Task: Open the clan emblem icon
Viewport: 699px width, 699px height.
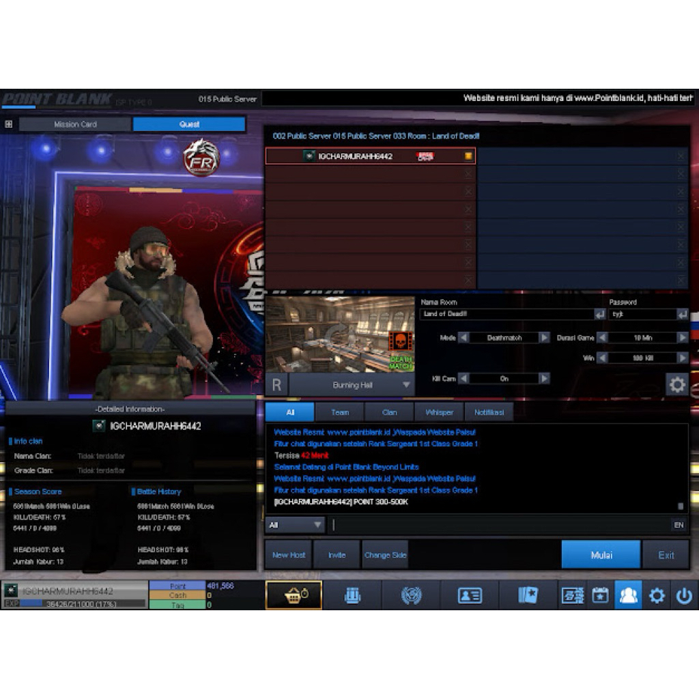Action: click(410, 595)
